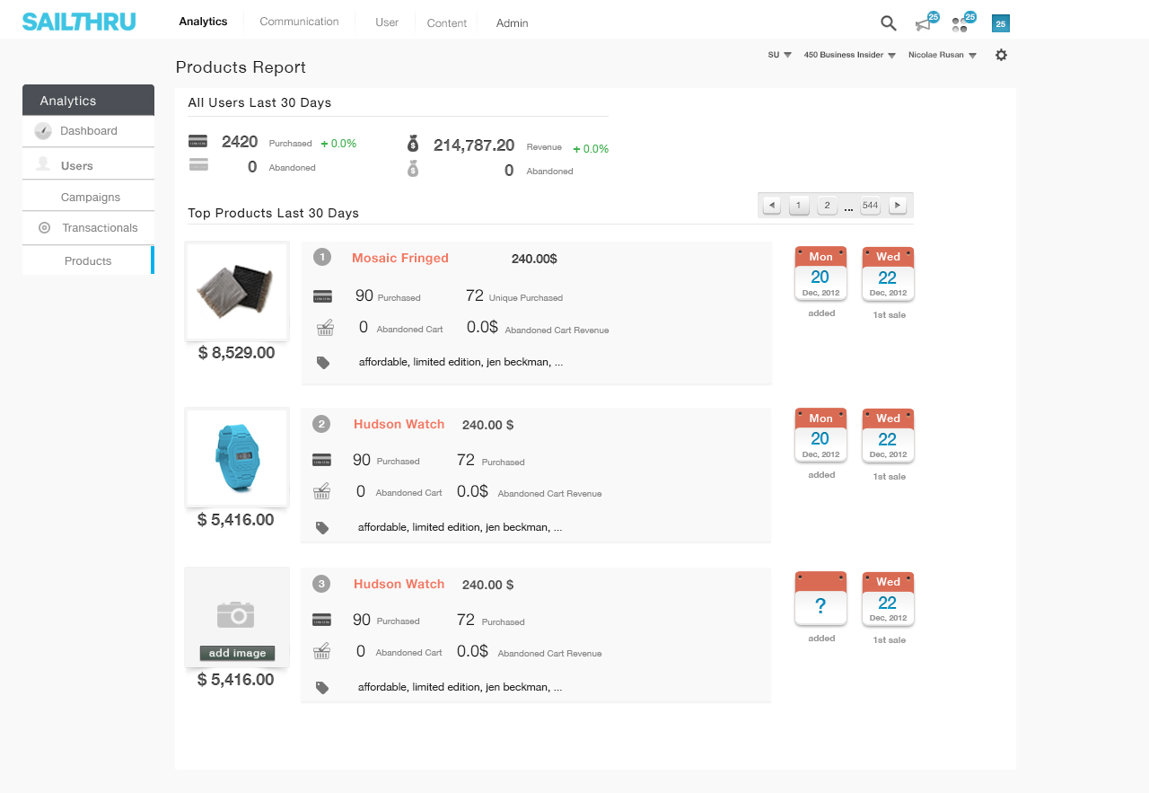The image size is (1149, 793).
Task: Click the tag icon in Mosaic Fringed card
Action: click(323, 363)
